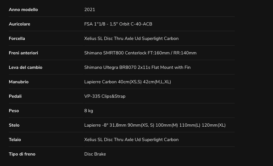Click the Auricolare row label
Viewport: 273px width, 166px height.
tap(19, 24)
